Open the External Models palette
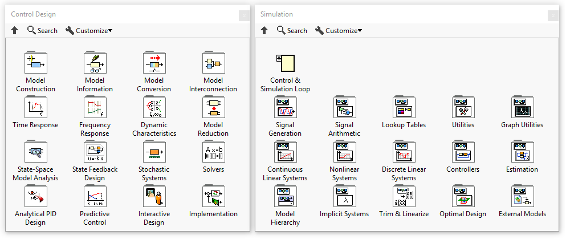 522,196
